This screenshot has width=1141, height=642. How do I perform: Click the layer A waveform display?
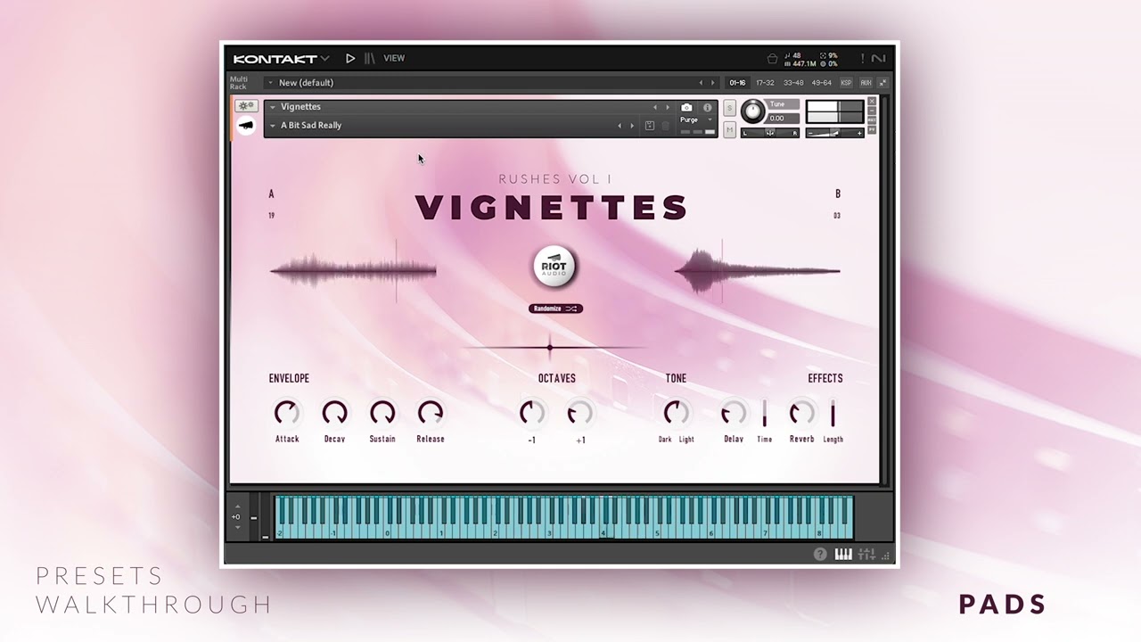[353, 270]
